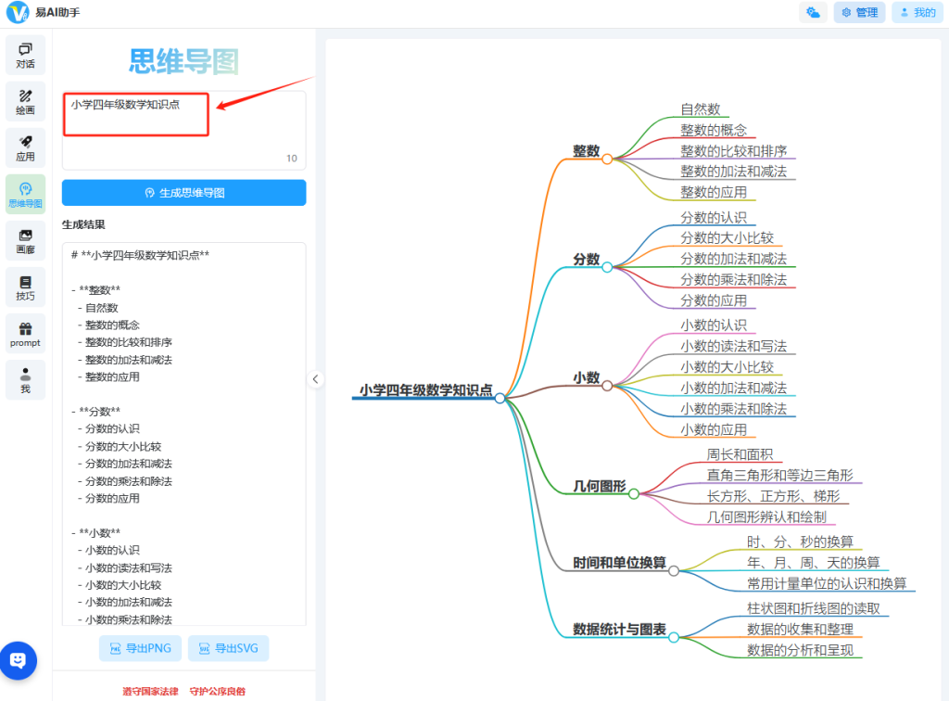Click the mindmap topic text input field
This screenshot has width=949, height=701.
(183, 130)
